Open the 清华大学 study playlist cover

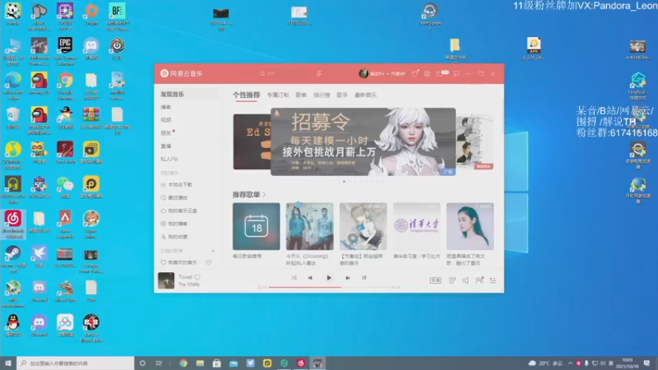coord(417,227)
